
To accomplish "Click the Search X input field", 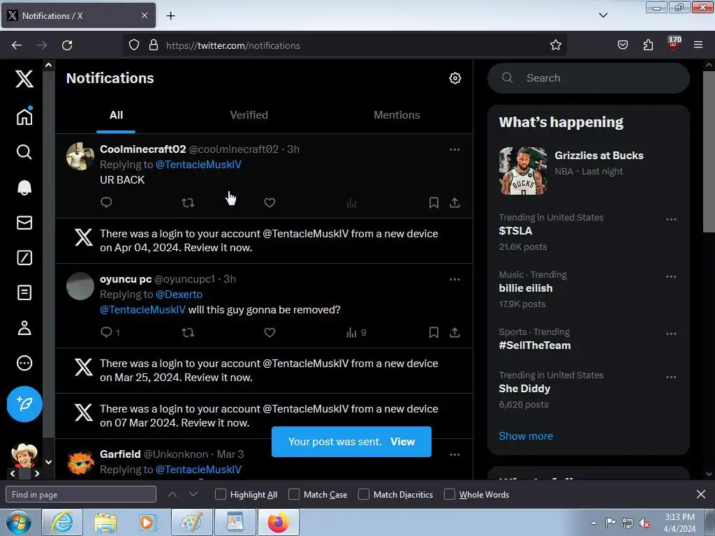I will 588,78.
